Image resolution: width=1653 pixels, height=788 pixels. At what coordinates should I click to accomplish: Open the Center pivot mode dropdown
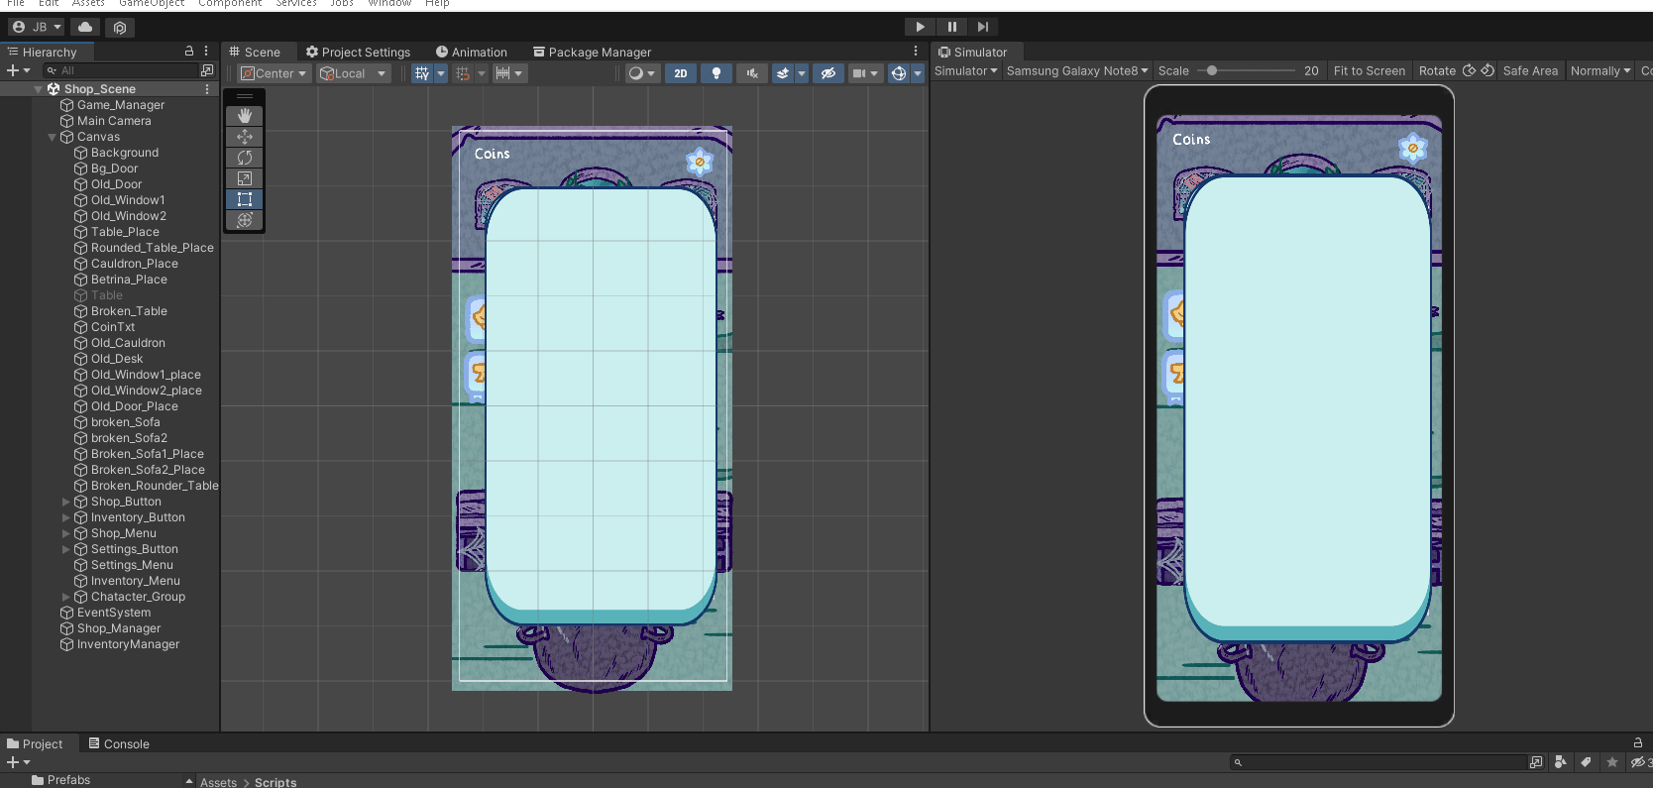(275, 73)
